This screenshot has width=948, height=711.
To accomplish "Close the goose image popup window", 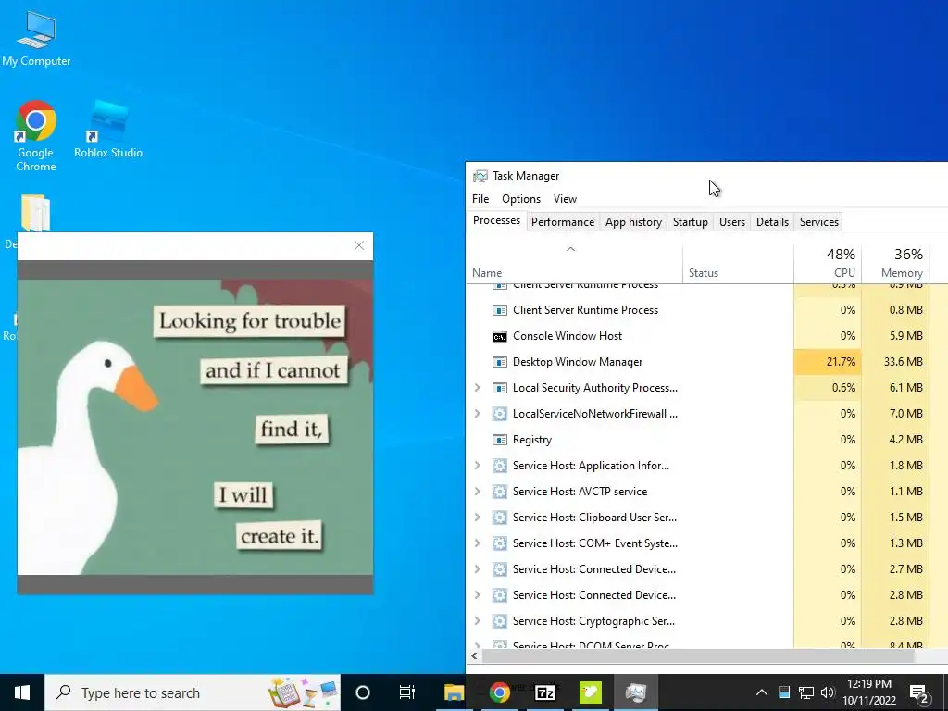I will (359, 245).
